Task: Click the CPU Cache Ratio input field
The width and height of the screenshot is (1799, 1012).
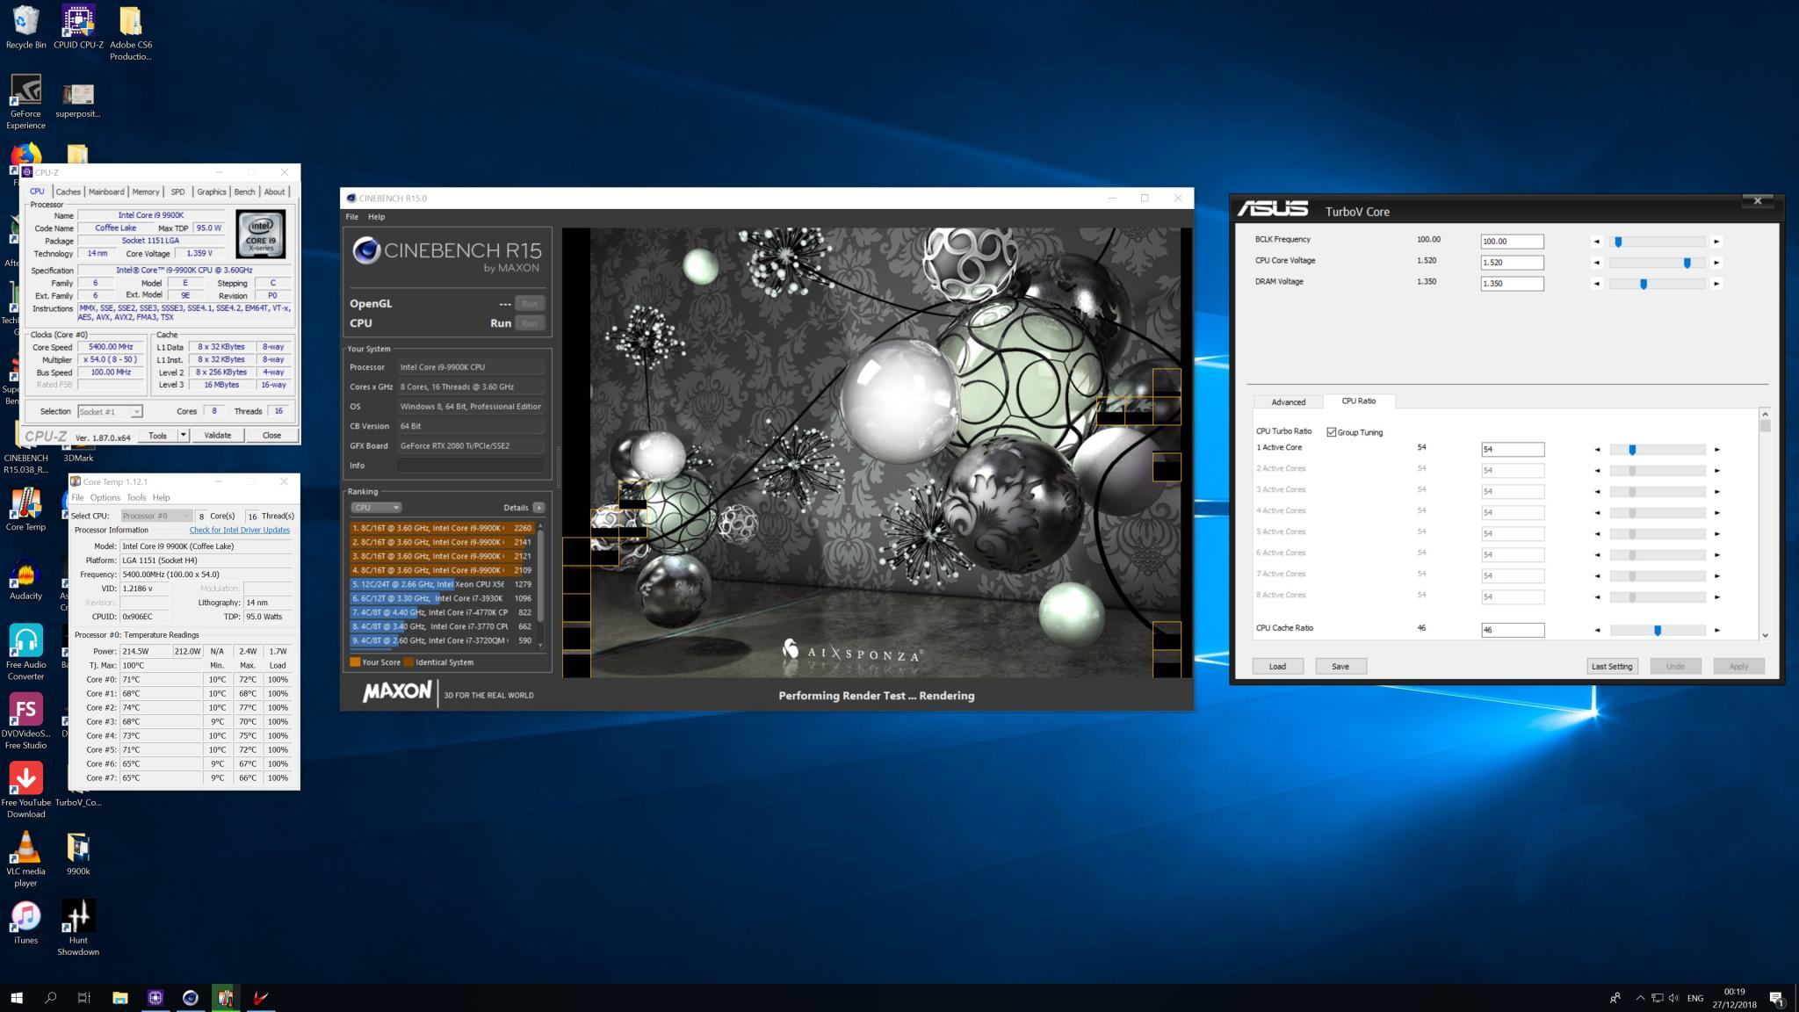Action: click(x=1512, y=630)
